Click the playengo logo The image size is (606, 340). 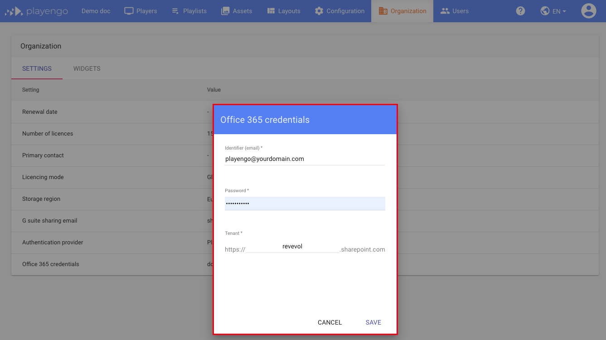pyautogui.click(x=36, y=11)
